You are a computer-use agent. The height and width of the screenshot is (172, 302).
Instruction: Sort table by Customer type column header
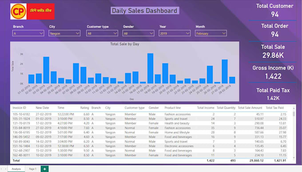click(135, 108)
